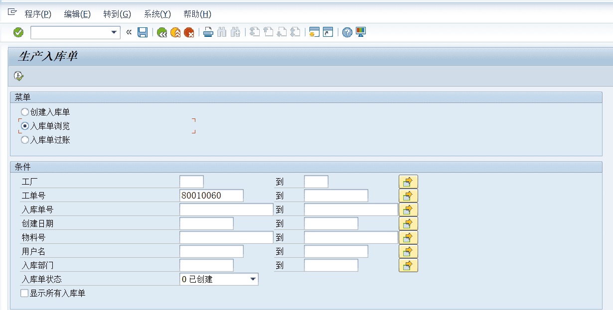The image size is (613, 310).
Task: Select the 入库单过账 radio button
Action: pyautogui.click(x=24, y=140)
